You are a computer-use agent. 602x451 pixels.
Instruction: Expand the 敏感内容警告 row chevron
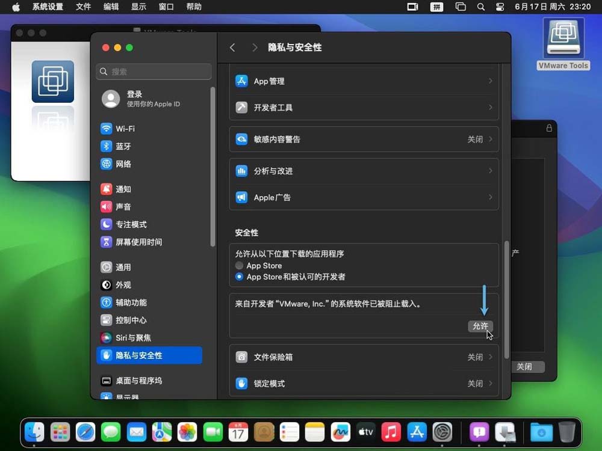tap(490, 139)
